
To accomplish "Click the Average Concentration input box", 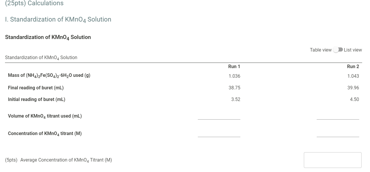I will [x=332, y=160].
